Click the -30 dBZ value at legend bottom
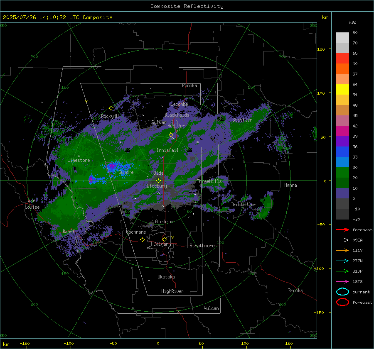Screen dimensions: 374x349 [x=356, y=219]
